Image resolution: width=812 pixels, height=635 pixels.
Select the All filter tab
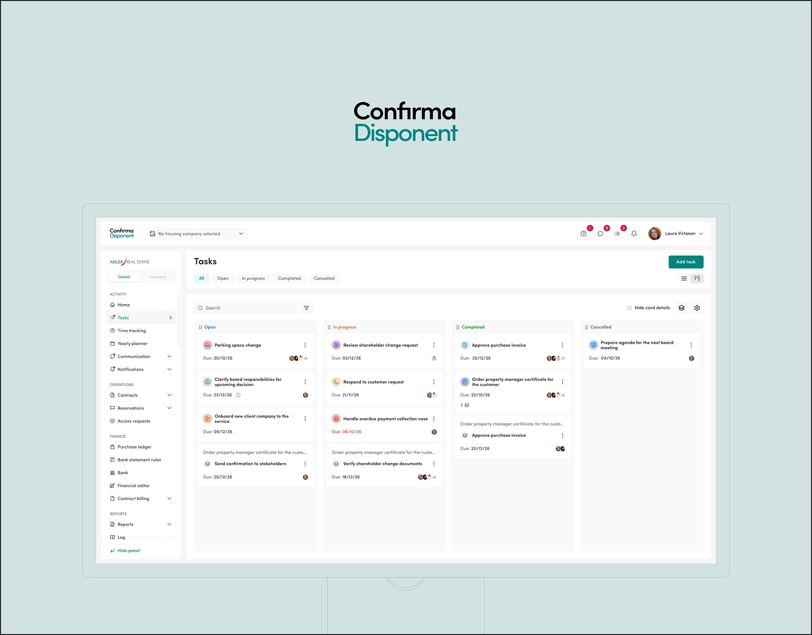pyautogui.click(x=202, y=278)
